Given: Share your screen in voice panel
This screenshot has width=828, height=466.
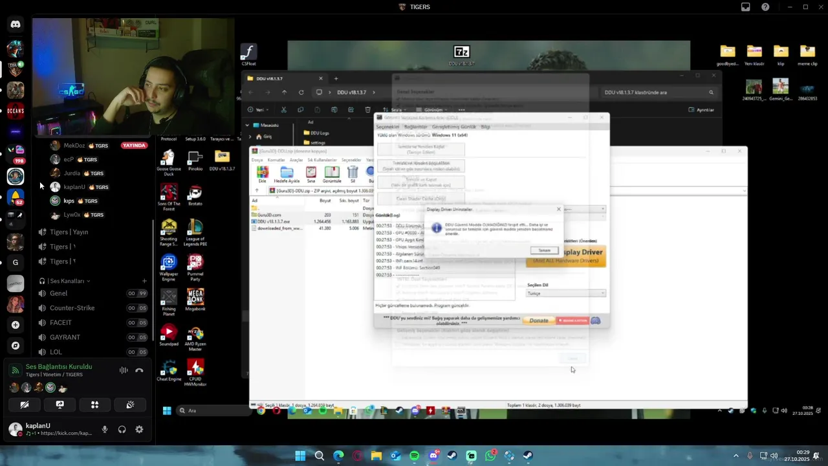Looking at the screenshot, I should coord(60,405).
